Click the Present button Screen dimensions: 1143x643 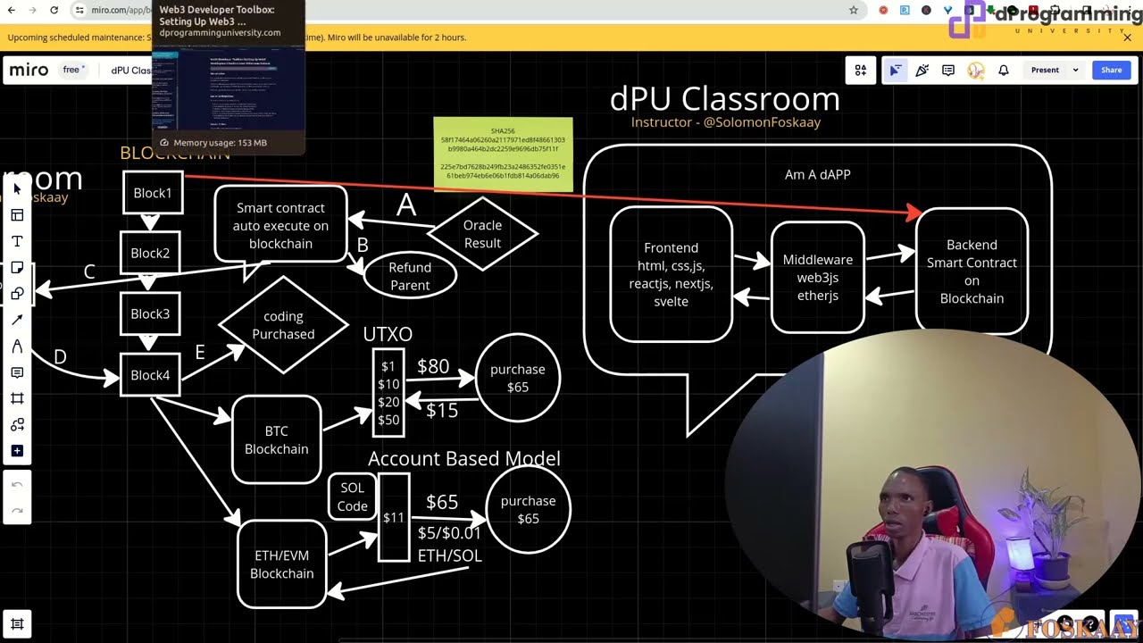click(x=1045, y=70)
